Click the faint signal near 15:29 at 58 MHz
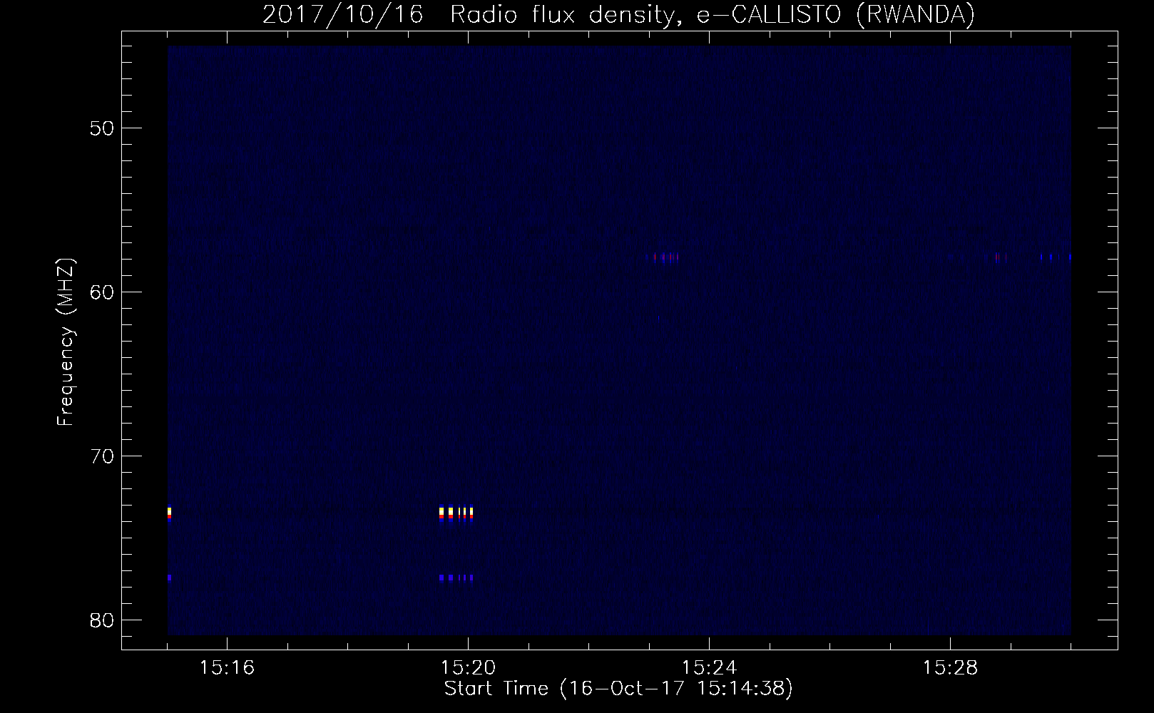 pos(1001,257)
